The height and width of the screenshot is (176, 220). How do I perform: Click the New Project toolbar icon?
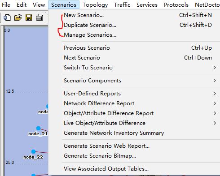pyautogui.click(x=7, y=17)
